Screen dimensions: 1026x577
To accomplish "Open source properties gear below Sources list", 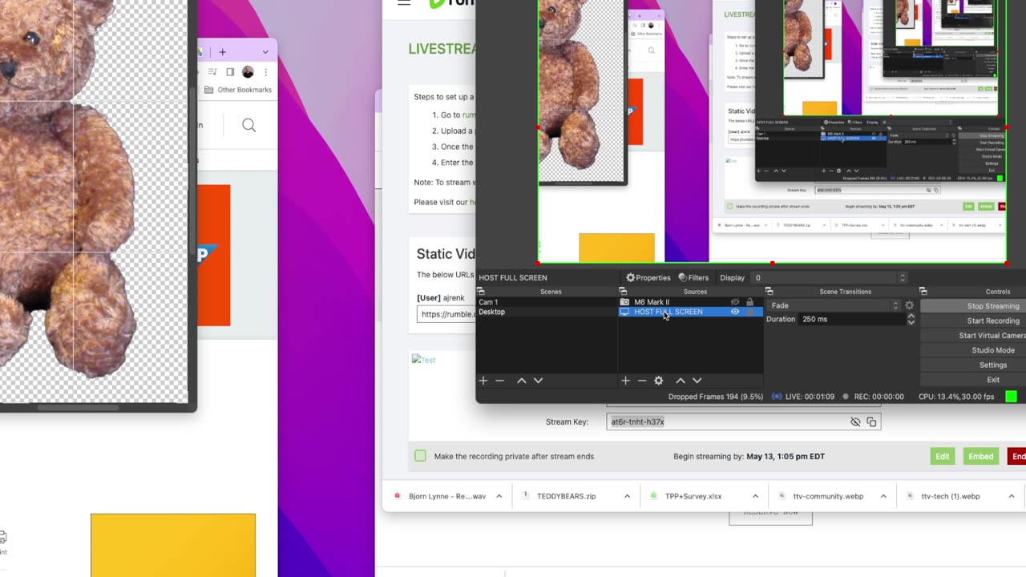I will click(659, 381).
